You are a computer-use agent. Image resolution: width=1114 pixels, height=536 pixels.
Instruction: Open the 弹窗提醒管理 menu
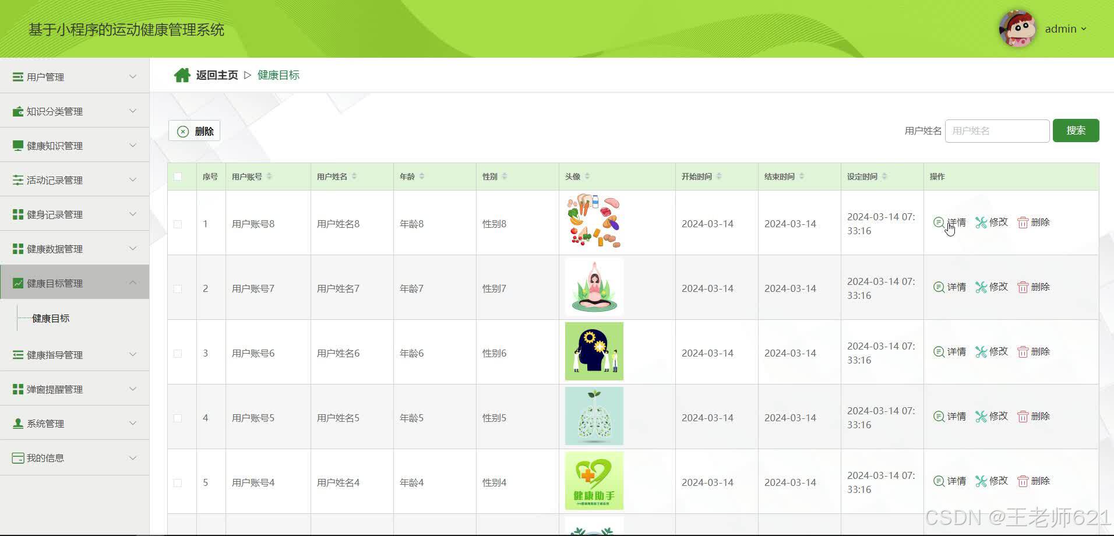(75, 389)
